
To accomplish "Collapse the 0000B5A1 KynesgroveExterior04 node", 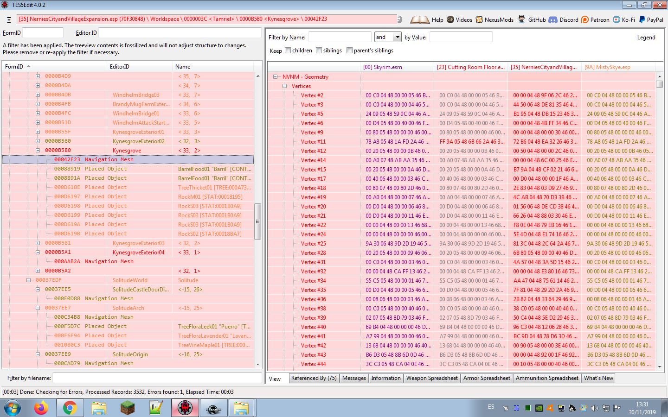I will 38,253.
